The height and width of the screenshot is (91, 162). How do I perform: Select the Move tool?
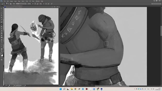[x=2, y=9]
